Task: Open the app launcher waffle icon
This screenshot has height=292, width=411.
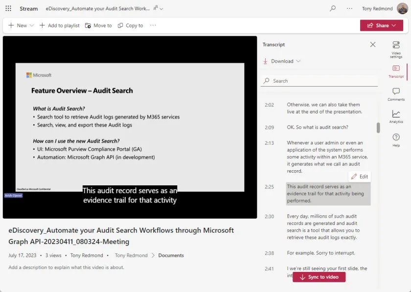Action: (8, 8)
